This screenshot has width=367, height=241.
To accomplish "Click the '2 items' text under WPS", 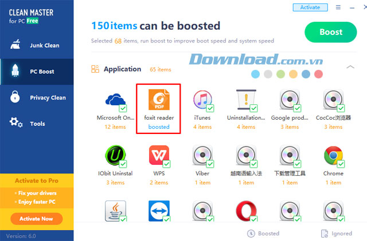I will (x=159, y=183).
